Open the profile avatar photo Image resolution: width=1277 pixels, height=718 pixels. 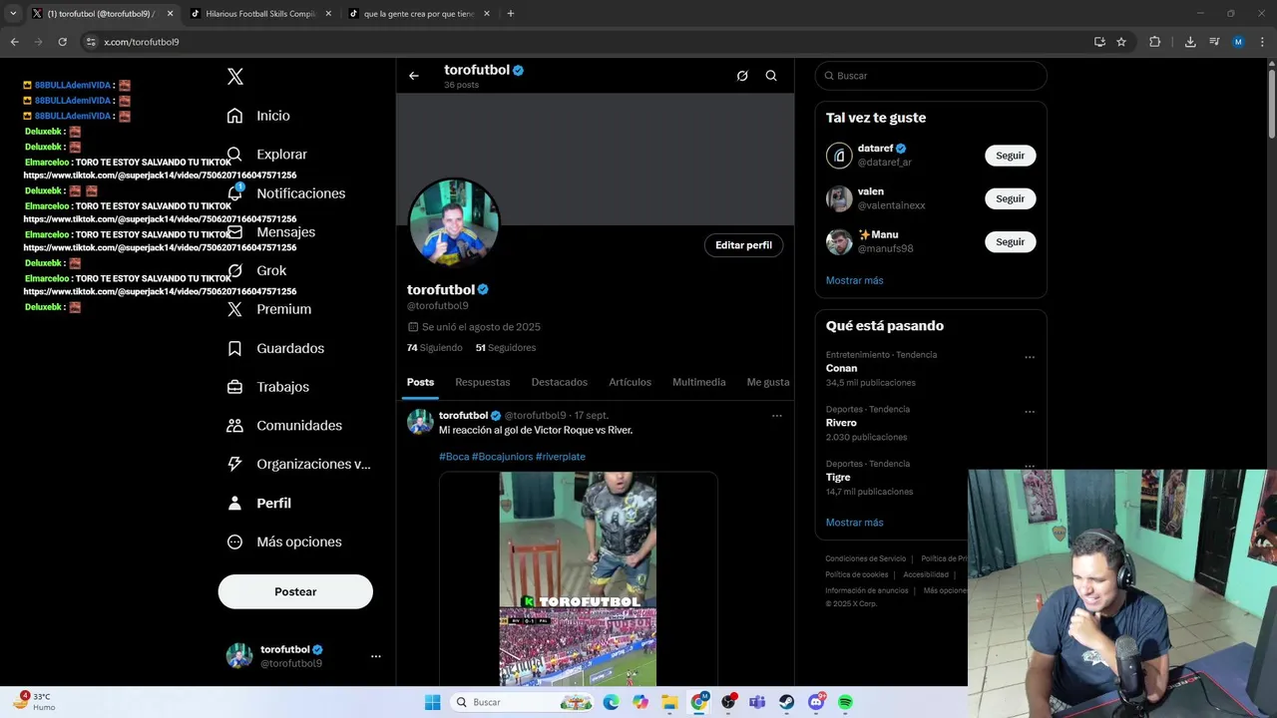(454, 223)
